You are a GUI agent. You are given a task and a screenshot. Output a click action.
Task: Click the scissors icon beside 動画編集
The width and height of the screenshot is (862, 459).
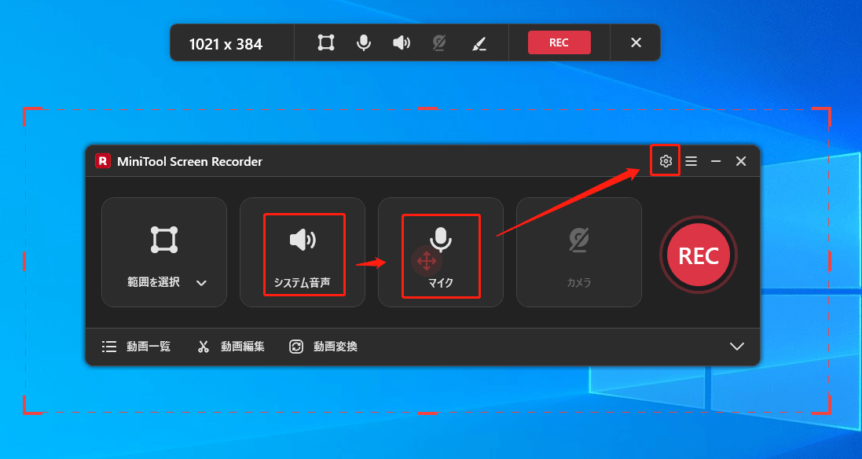pos(203,346)
